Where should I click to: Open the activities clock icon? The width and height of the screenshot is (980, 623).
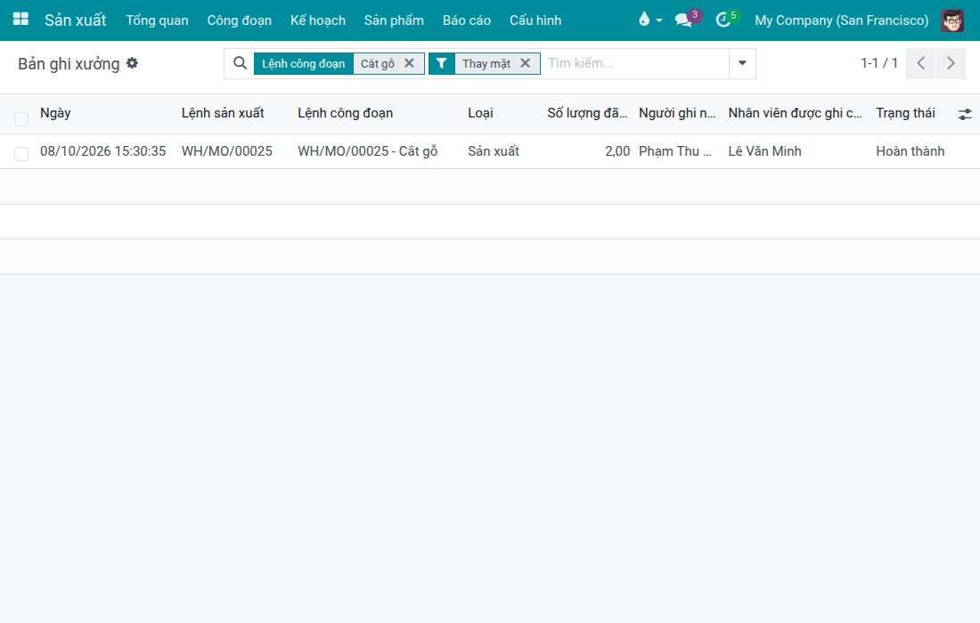coord(723,20)
